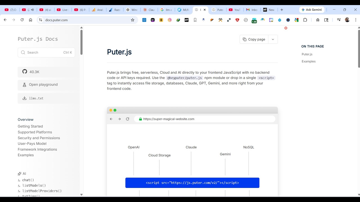Open the listModels() function docs
The image size is (360, 202).
[34, 185]
